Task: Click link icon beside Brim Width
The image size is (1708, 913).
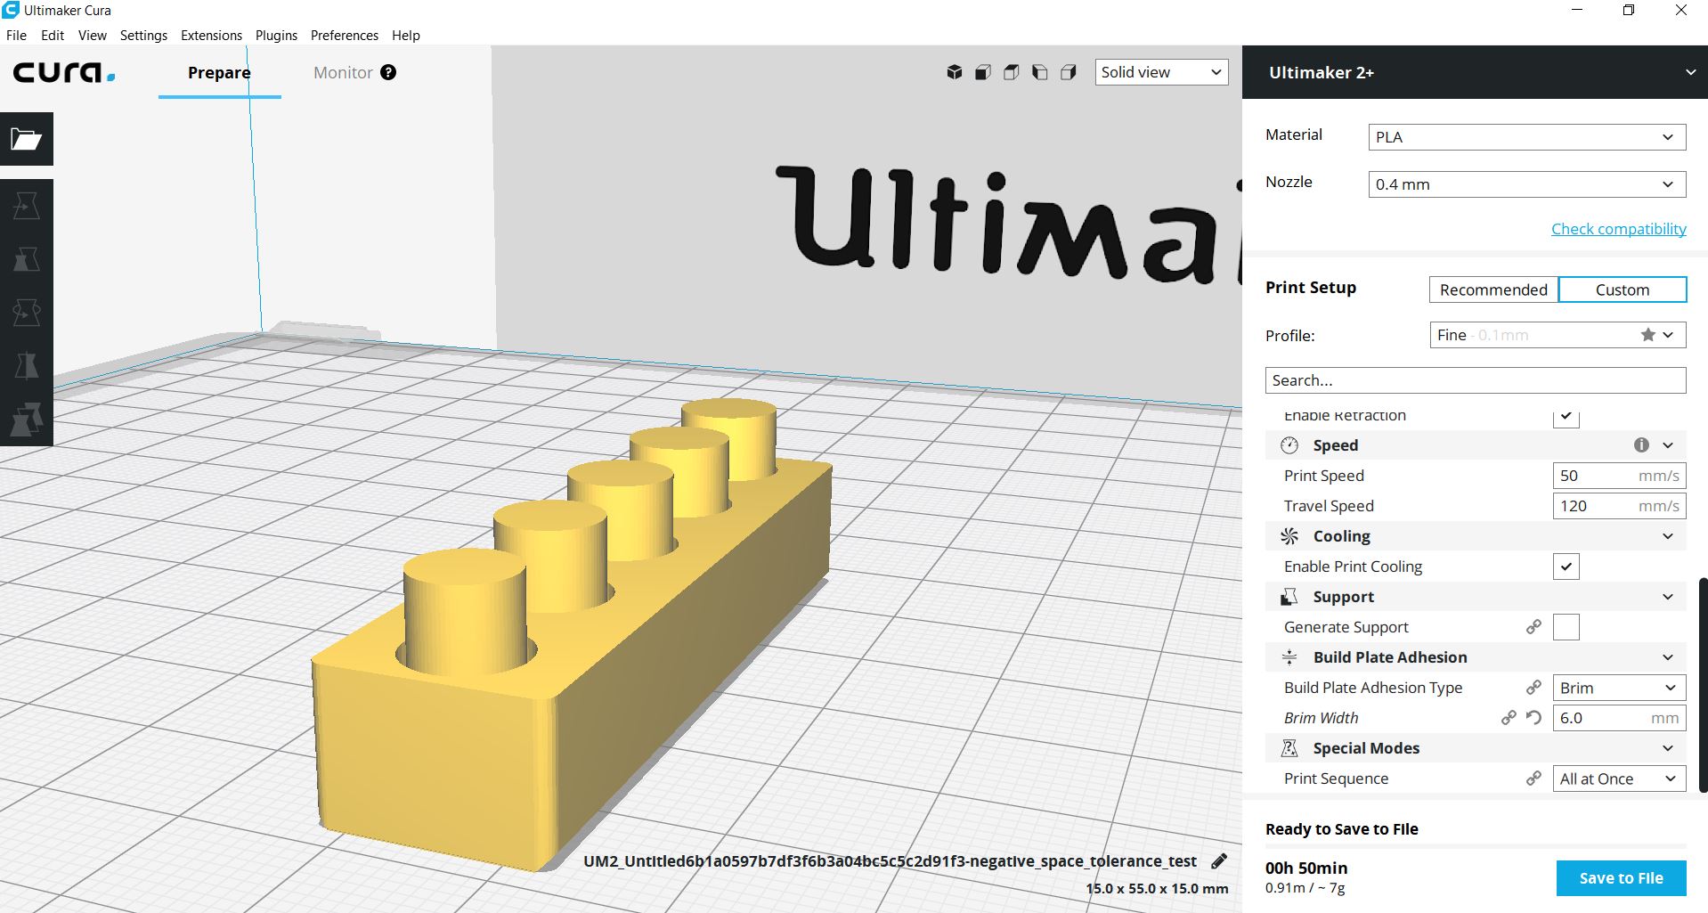Action: tap(1509, 718)
